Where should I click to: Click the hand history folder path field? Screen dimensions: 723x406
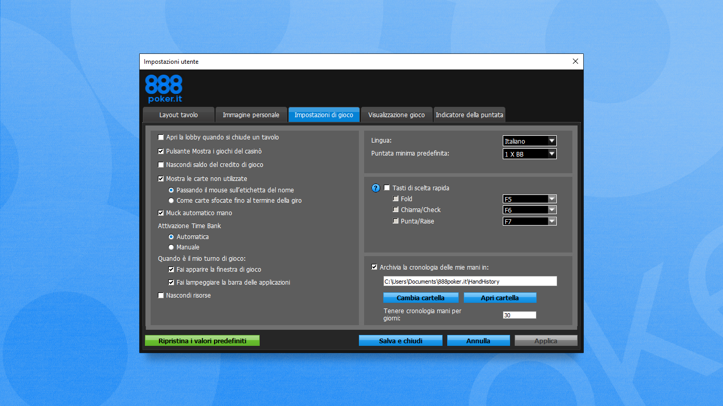[x=470, y=282]
